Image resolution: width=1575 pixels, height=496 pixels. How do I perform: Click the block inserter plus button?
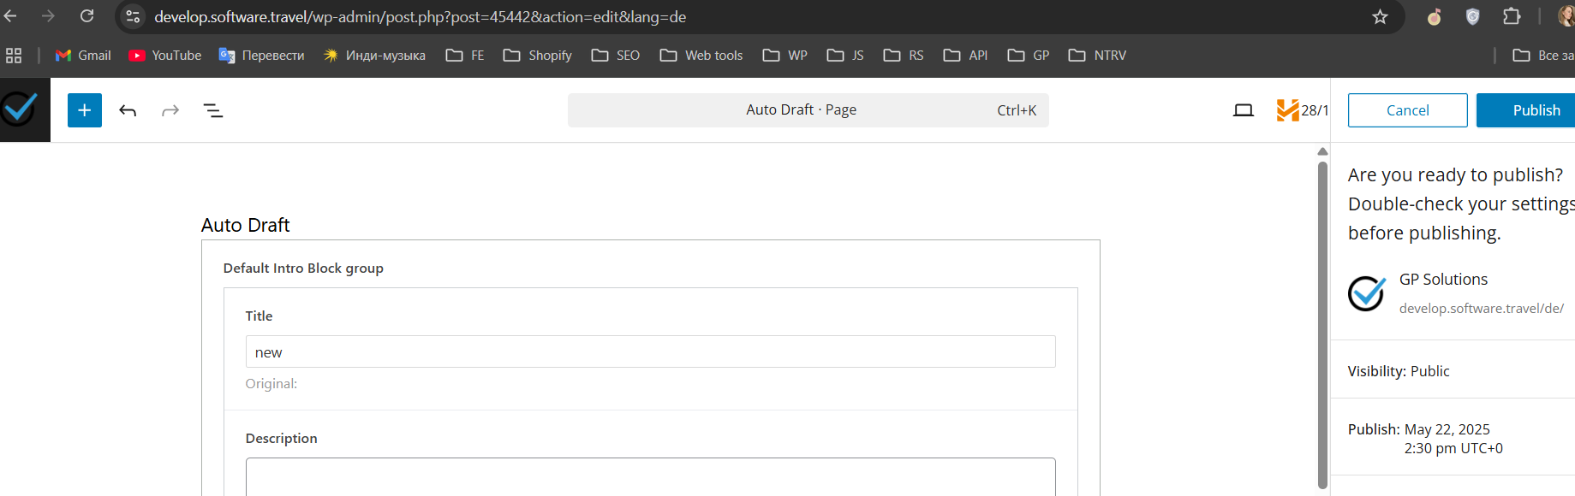(85, 110)
